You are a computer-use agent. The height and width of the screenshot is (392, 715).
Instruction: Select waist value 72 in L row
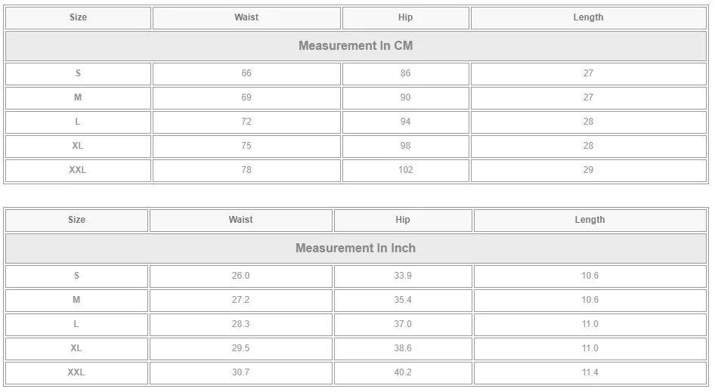click(x=246, y=122)
